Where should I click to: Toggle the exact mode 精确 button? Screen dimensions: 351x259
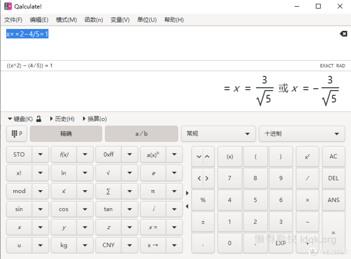(x=66, y=134)
